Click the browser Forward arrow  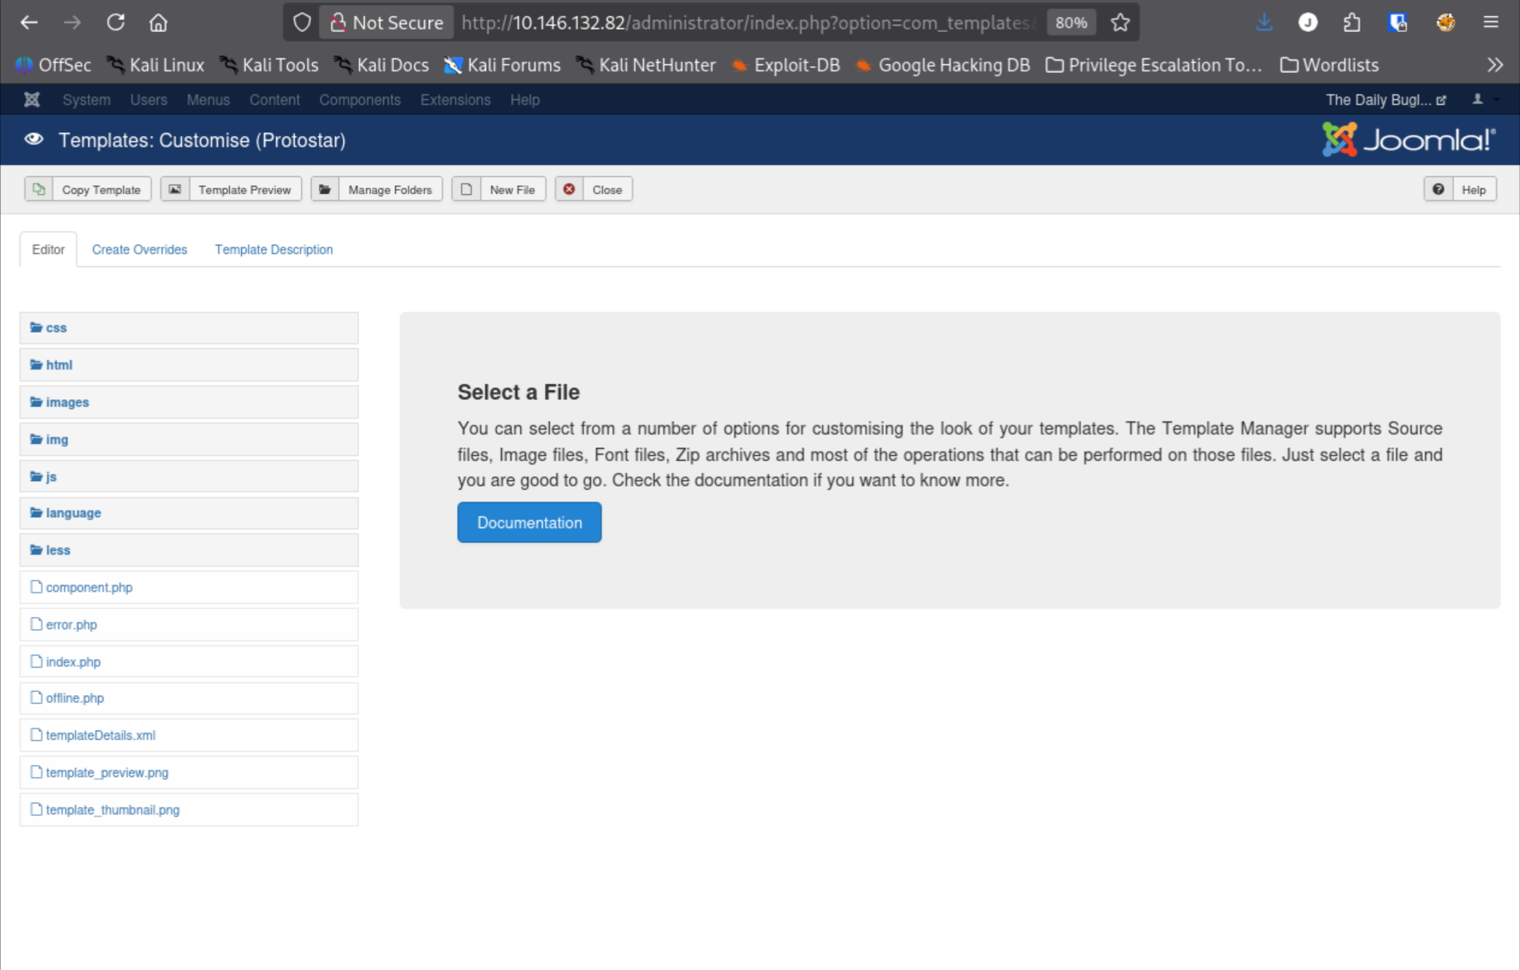point(72,22)
